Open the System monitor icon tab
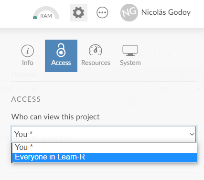 [x=130, y=55]
